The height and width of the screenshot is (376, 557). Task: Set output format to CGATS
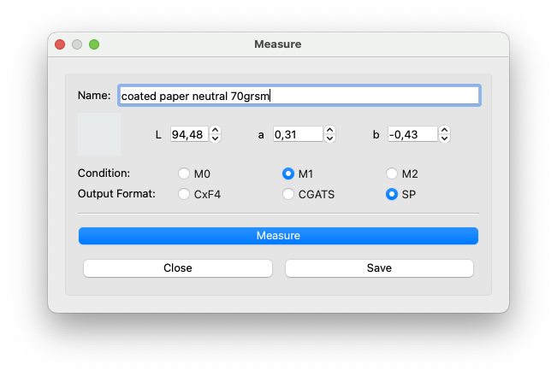288,194
